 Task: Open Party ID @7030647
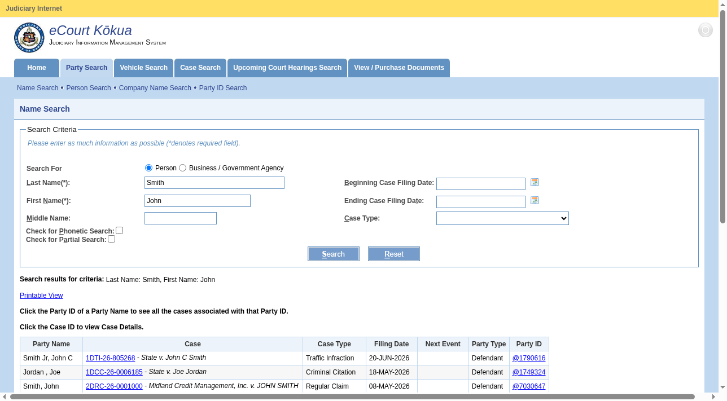529,386
